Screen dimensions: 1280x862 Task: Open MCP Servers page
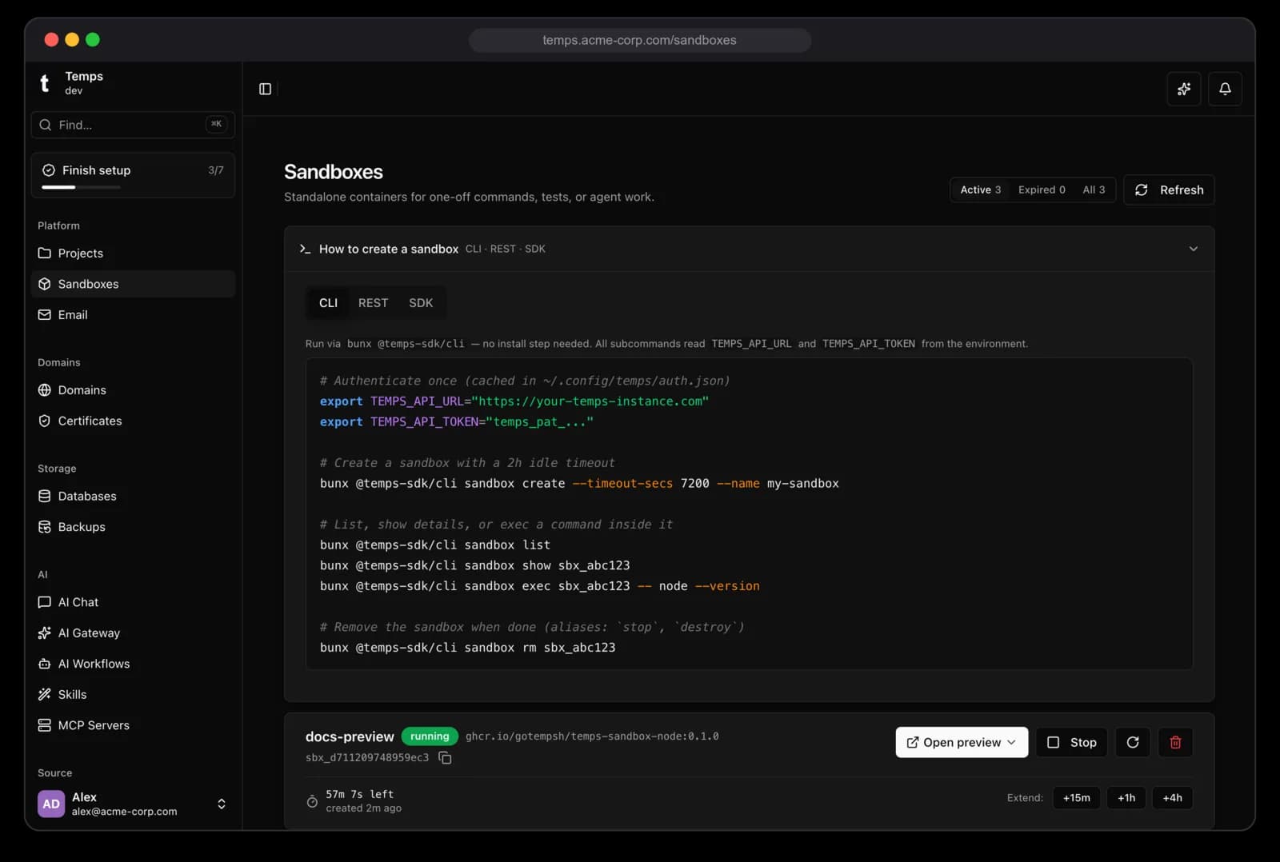pyautogui.click(x=133, y=725)
